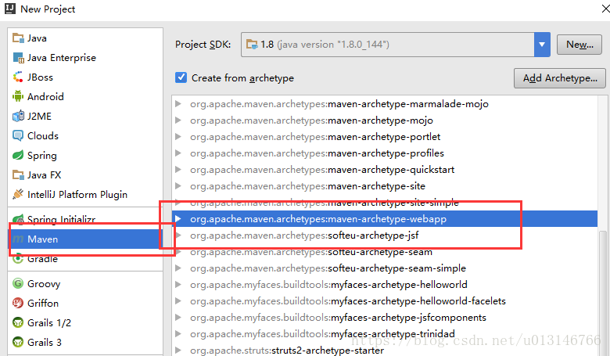Click the Maven m icon
Viewport: 610px width, 356px height.
[x=18, y=239]
